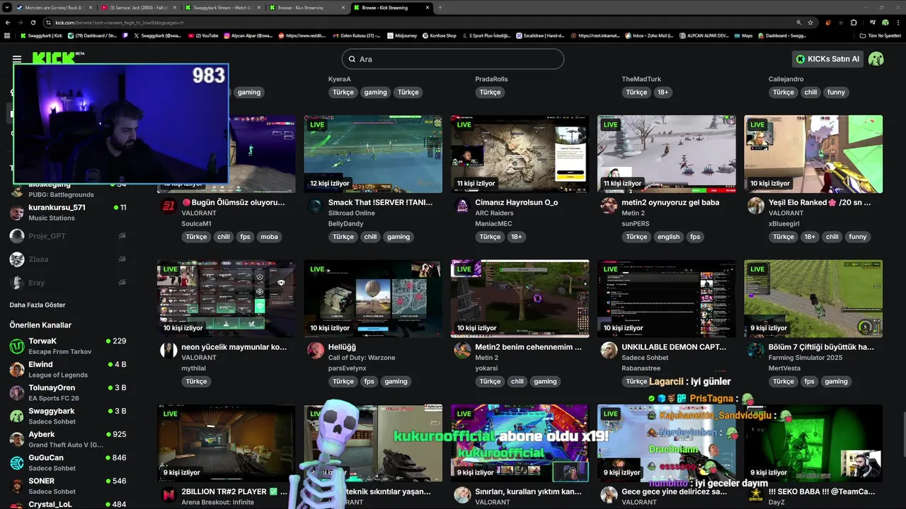The width and height of the screenshot is (906, 509).
Task: Open Ayberk channel avatar in sidebar
Action: click(17, 439)
